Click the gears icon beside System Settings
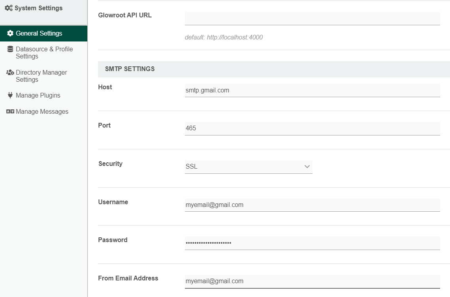The width and height of the screenshot is (450, 297). pos(8,8)
